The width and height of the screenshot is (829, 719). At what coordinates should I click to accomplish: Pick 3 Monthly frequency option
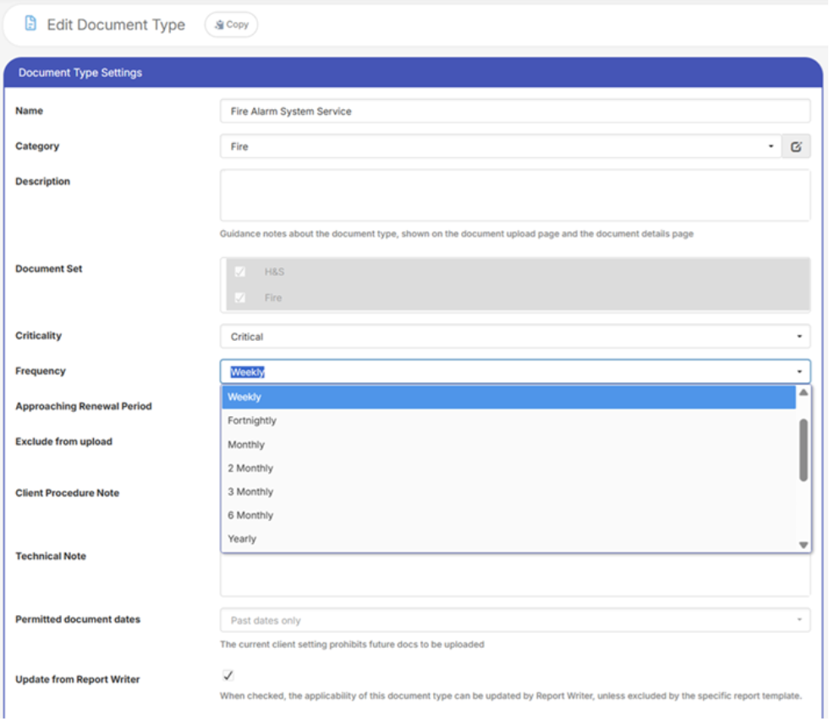coord(508,491)
